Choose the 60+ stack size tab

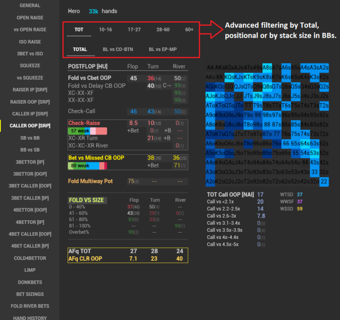189,30
